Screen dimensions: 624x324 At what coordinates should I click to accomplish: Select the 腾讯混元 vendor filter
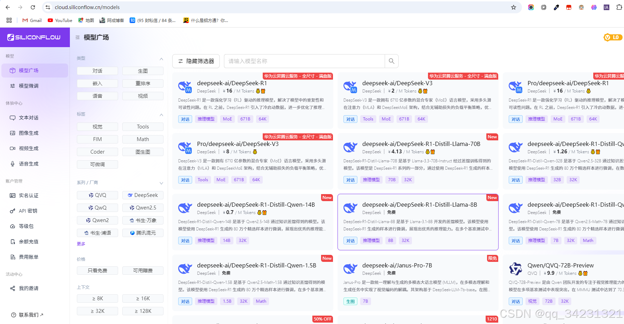click(x=143, y=233)
